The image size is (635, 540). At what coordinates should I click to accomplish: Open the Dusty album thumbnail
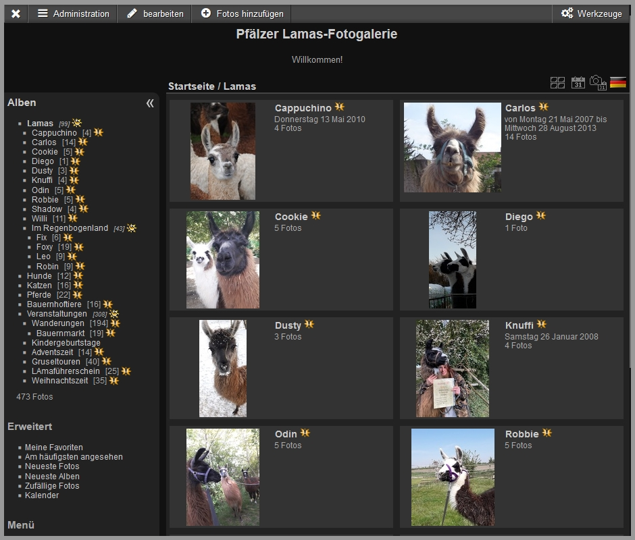coord(224,369)
